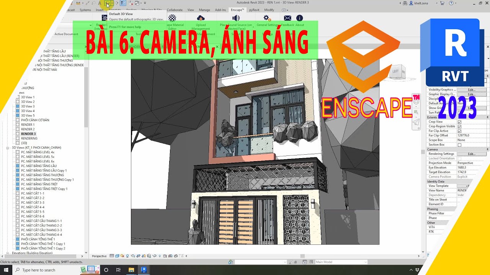Click the Thin Lines icon in quick access toolbar

pyautogui.click(x=123, y=3)
